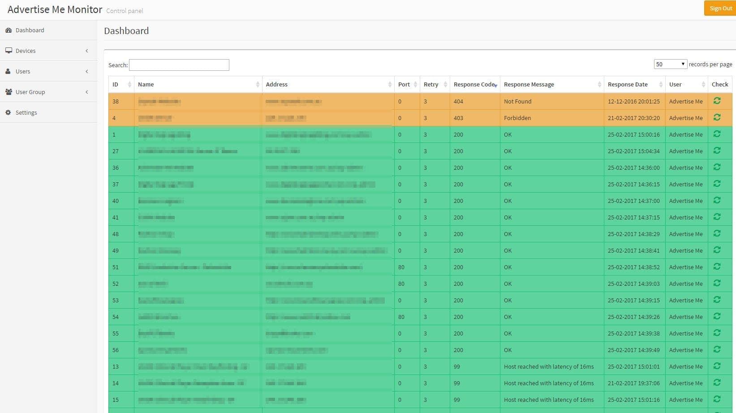736x413 pixels.
Task: Click the Users person icon in sidebar
Action: 8,71
